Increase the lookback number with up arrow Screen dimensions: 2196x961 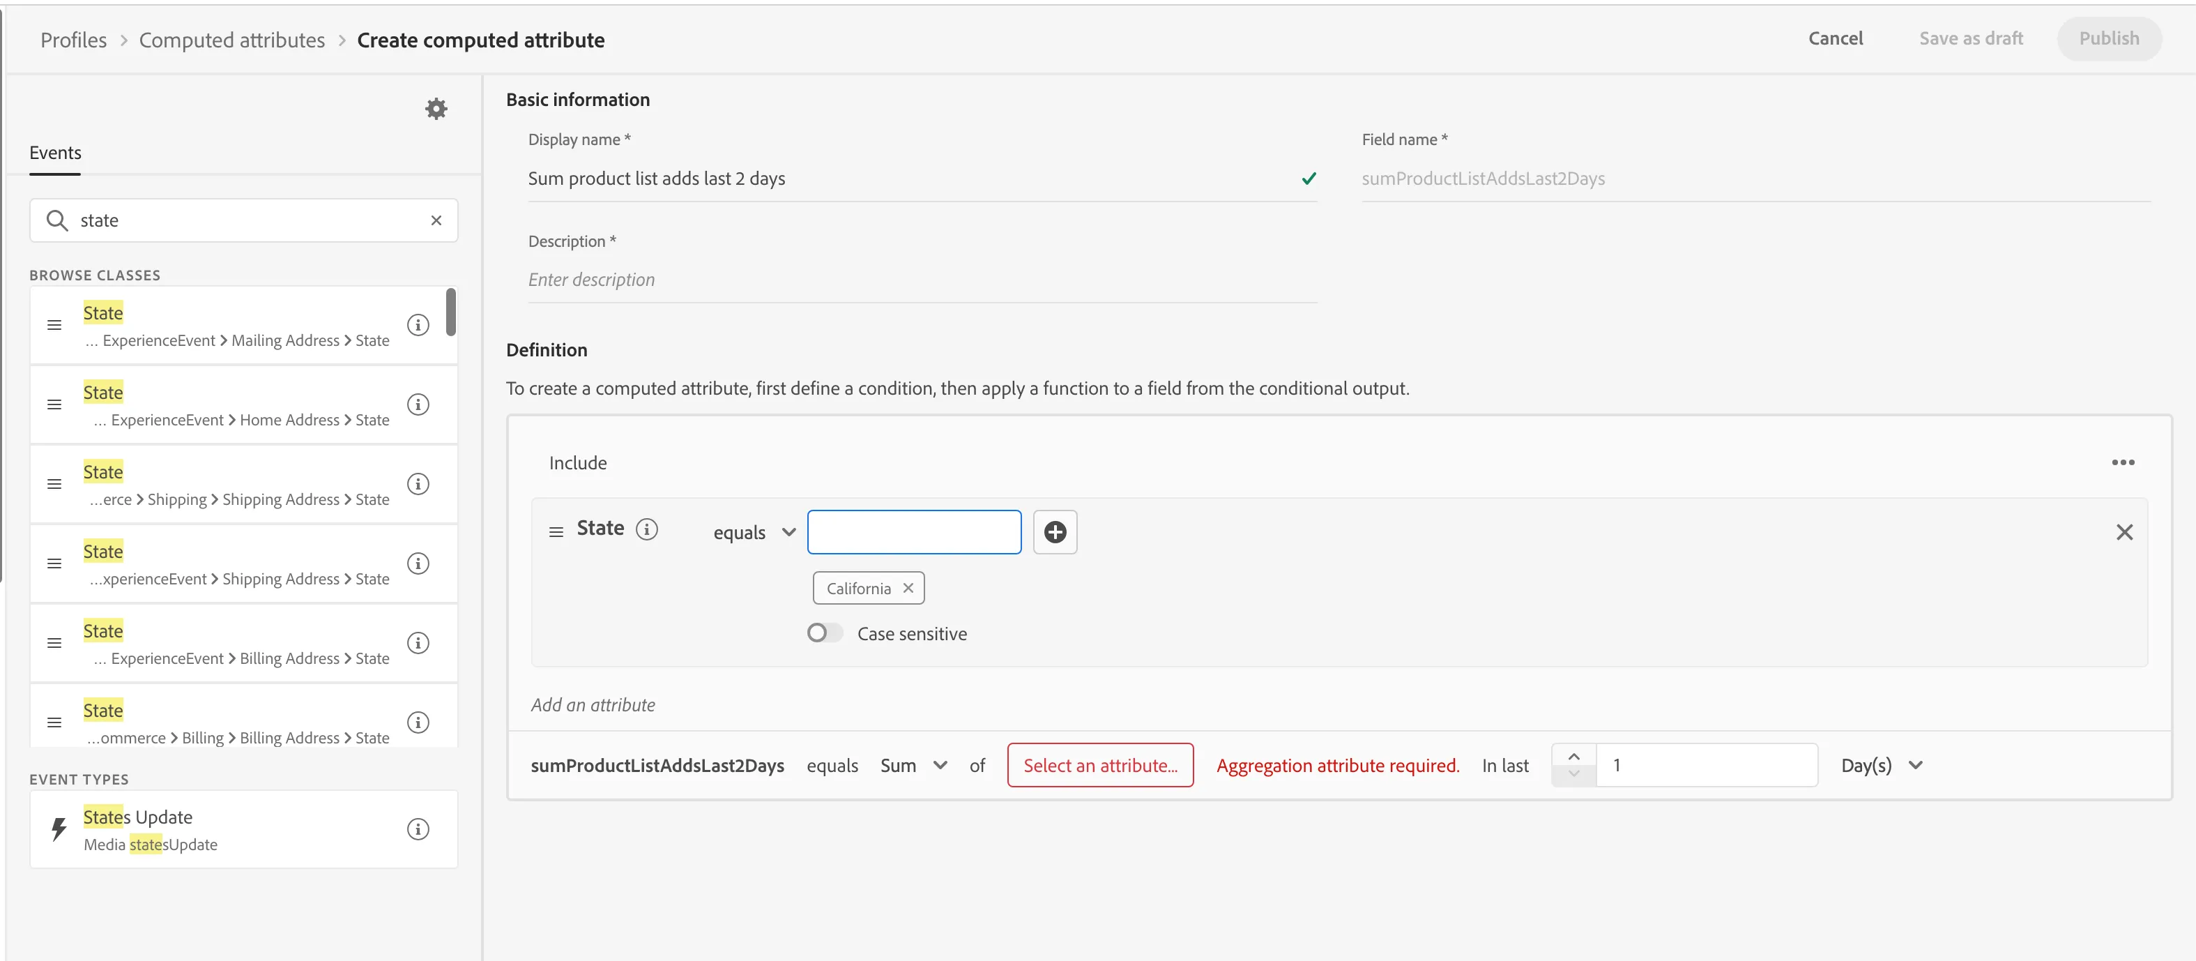(x=1573, y=755)
